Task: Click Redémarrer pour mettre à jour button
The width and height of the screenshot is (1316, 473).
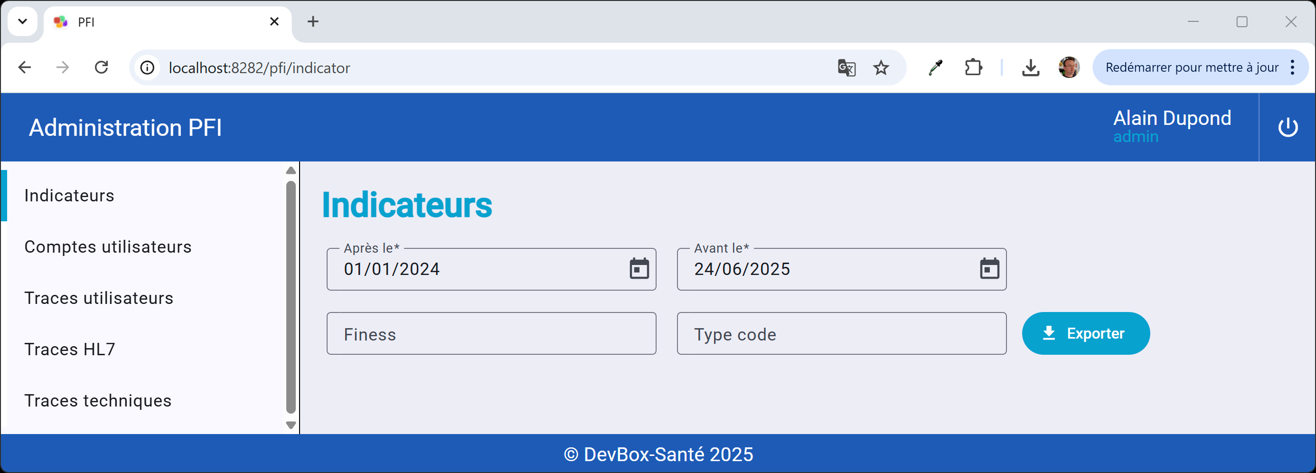Action: 1191,67
